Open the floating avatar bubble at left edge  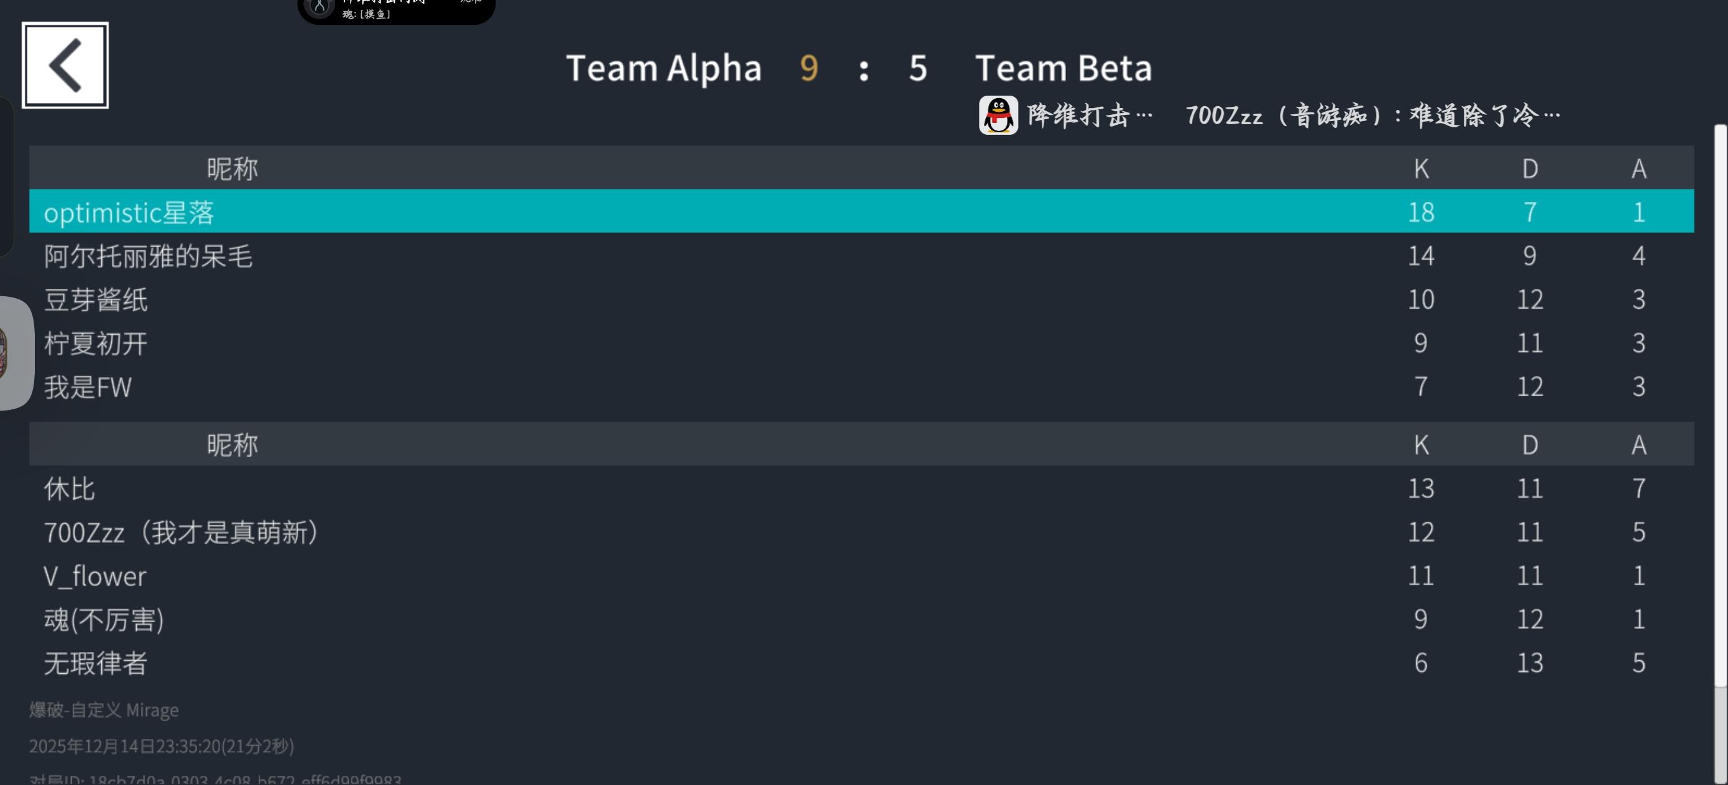15,353
